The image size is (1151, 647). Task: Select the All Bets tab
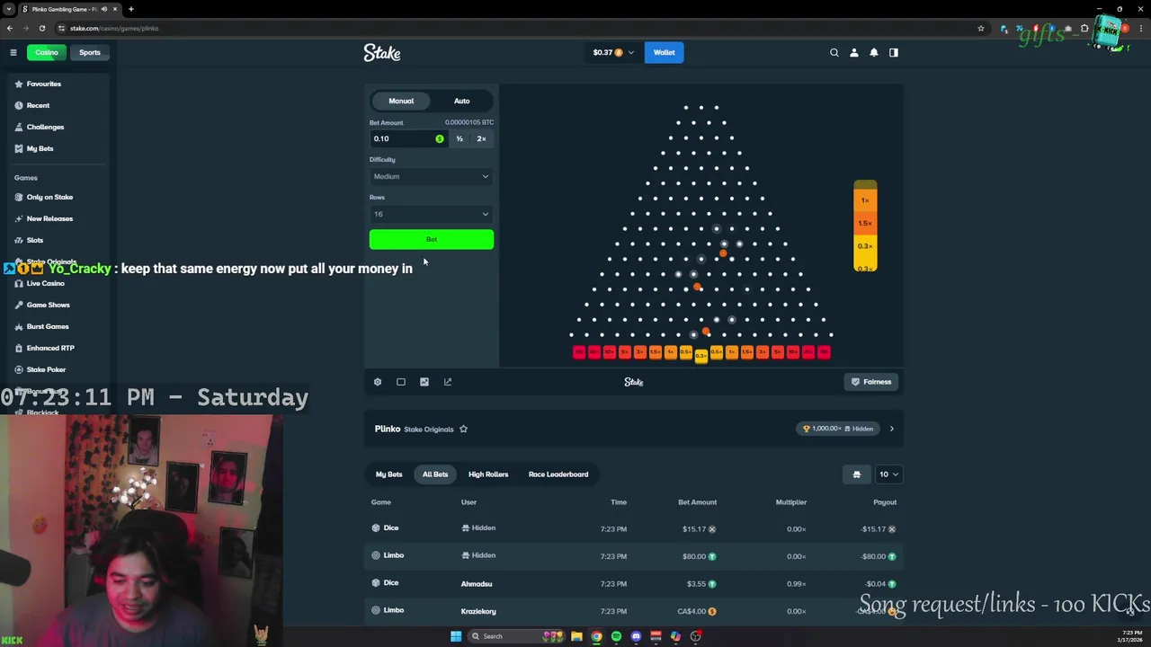tap(435, 474)
